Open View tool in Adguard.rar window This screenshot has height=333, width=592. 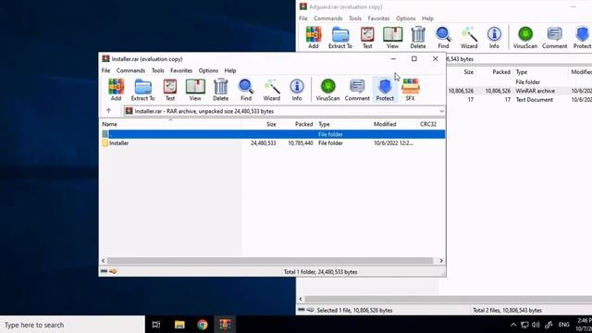[392, 38]
